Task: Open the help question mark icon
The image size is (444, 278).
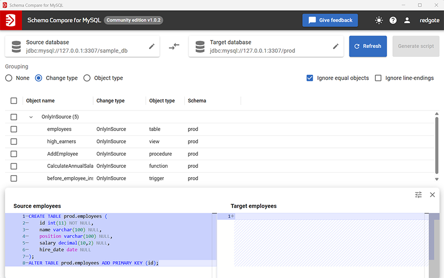Action: (393, 20)
